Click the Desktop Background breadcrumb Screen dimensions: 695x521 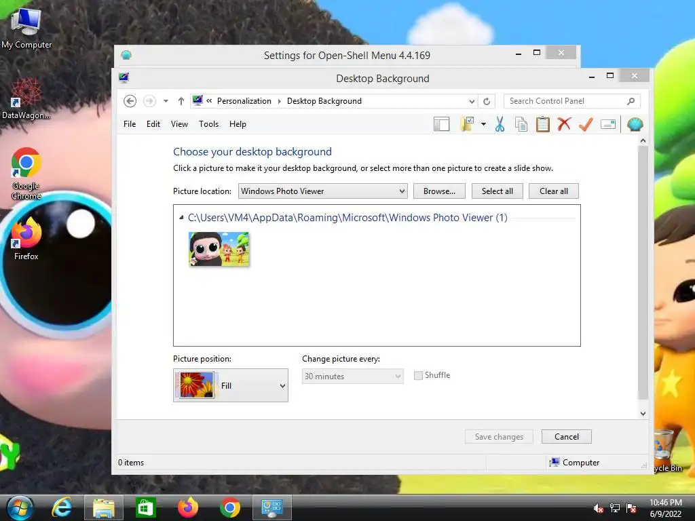[324, 101]
